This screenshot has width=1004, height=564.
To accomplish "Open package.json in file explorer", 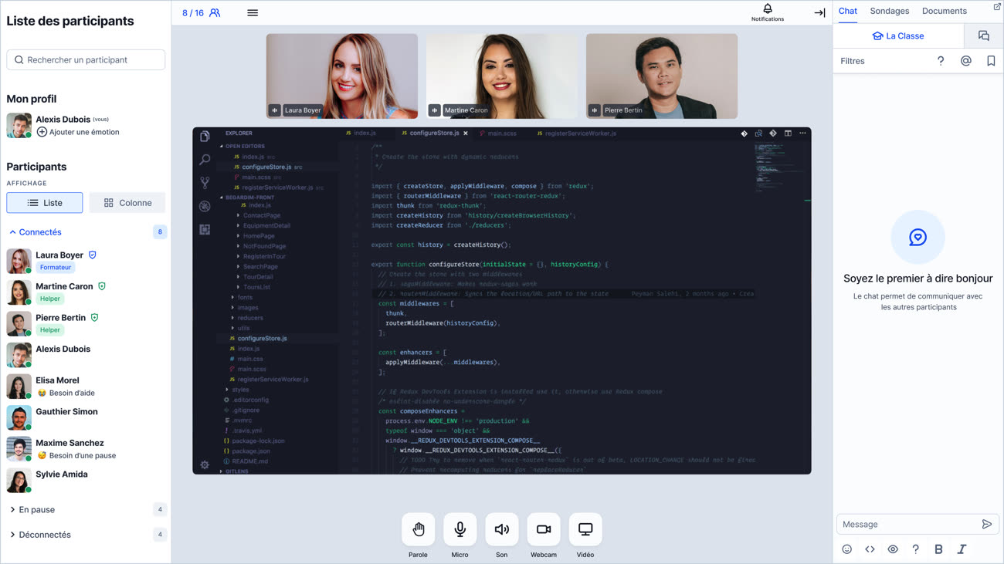I will pyautogui.click(x=251, y=451).
